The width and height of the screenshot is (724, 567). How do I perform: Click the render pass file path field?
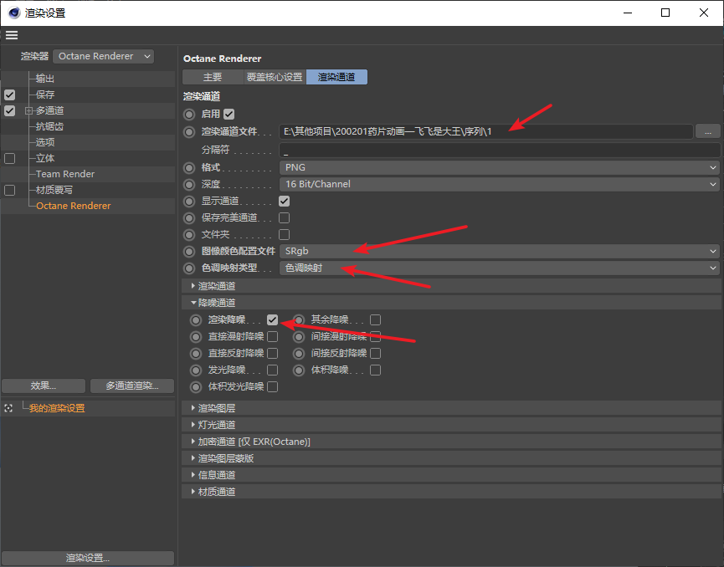(485, 132)
